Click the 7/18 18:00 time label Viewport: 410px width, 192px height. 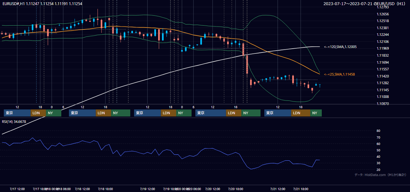click(105, 189)
